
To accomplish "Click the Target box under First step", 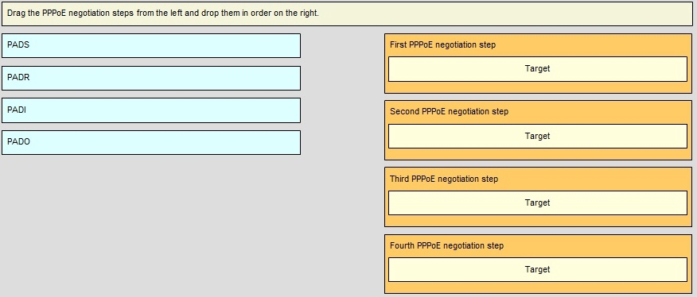I will click(538, 69).
